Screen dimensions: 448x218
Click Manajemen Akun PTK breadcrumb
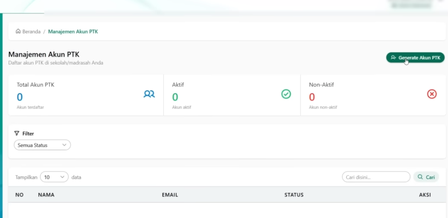(73, 32)
